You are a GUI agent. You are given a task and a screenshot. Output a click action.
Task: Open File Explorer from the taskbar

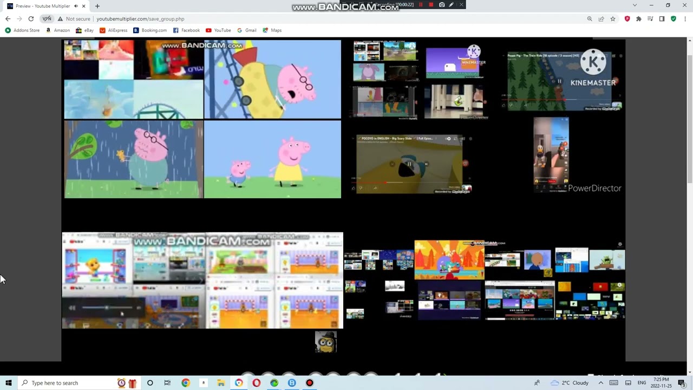[x=221, y=383]
